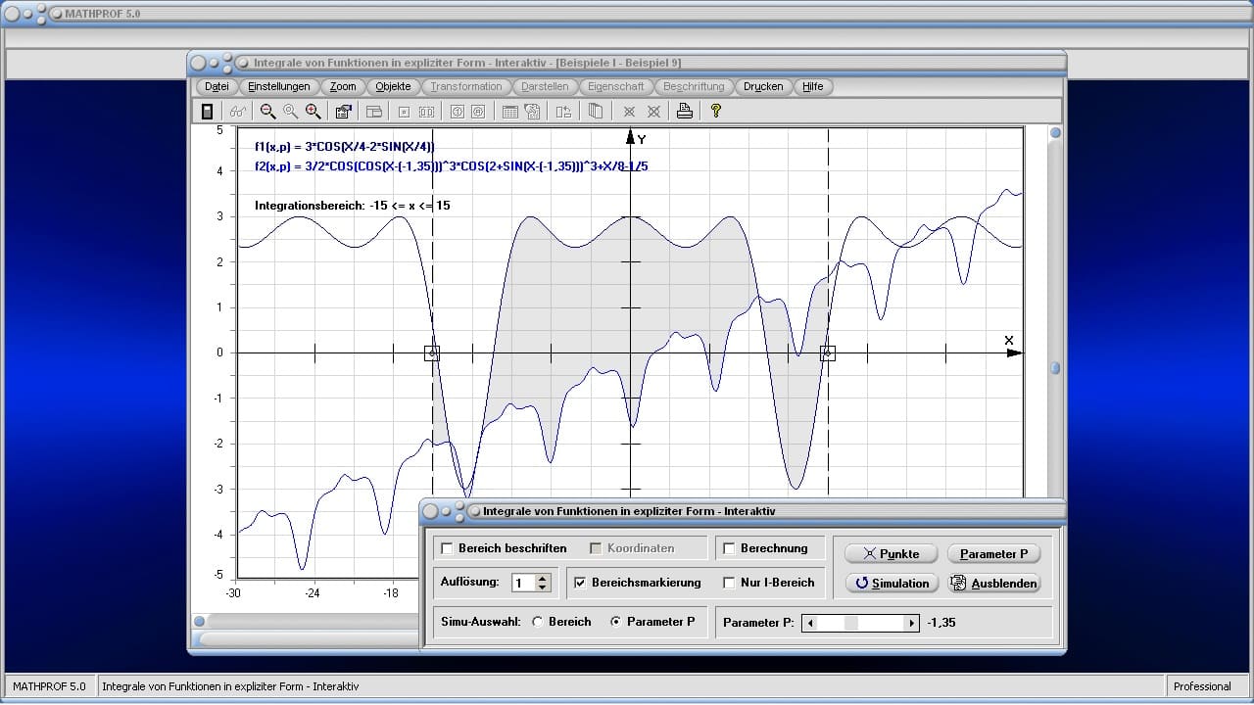Click the zoom in magnifier with plus
1254x705 pixels.
tap(313, 112)
